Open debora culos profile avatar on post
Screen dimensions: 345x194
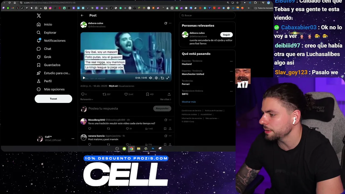click(x=84, y=25)
